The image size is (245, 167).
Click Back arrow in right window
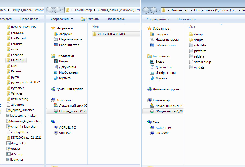[x=146, y=11]
